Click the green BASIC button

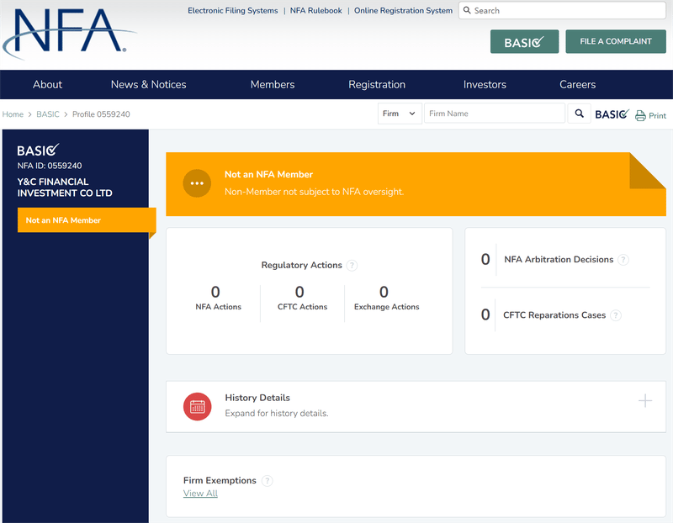point(524,41)
